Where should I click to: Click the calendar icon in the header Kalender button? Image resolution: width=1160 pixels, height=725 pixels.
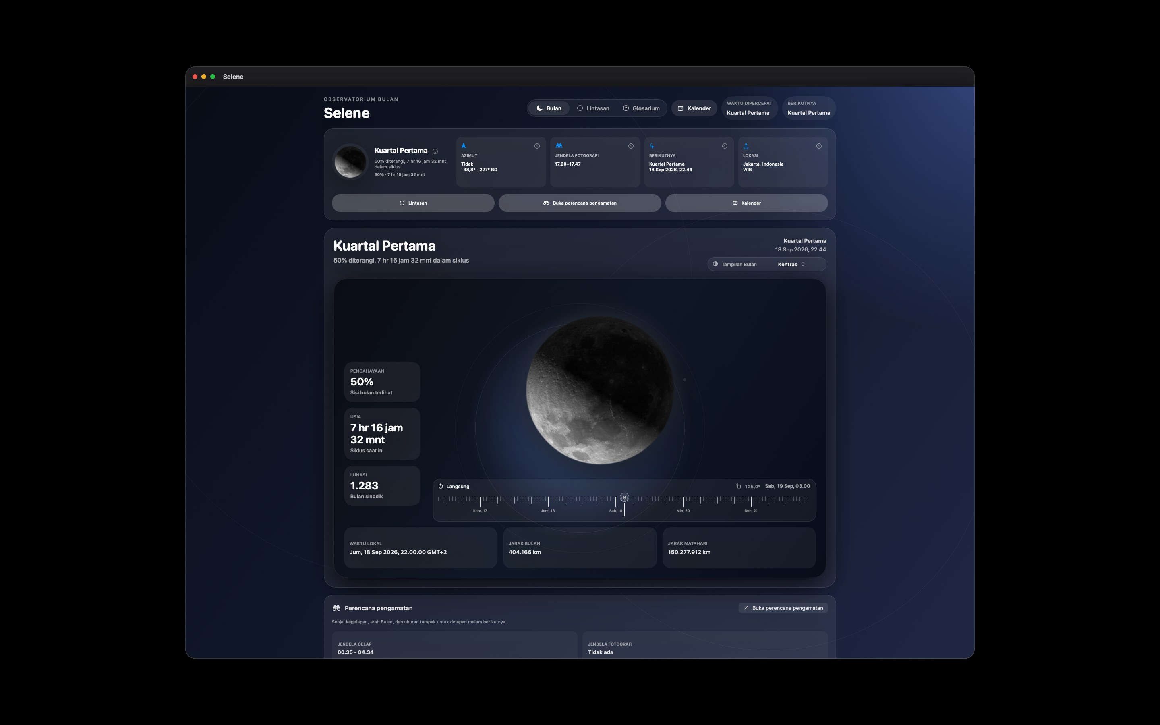(680, 108)
